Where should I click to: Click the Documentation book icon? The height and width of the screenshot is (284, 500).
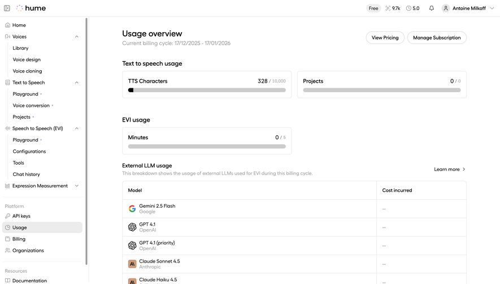[8, 281]
